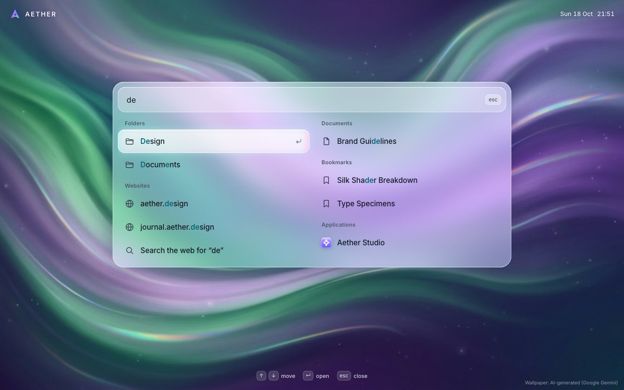Click the up arrow key hint
Screen dimensions: 624x390
(x=261, y=376)
